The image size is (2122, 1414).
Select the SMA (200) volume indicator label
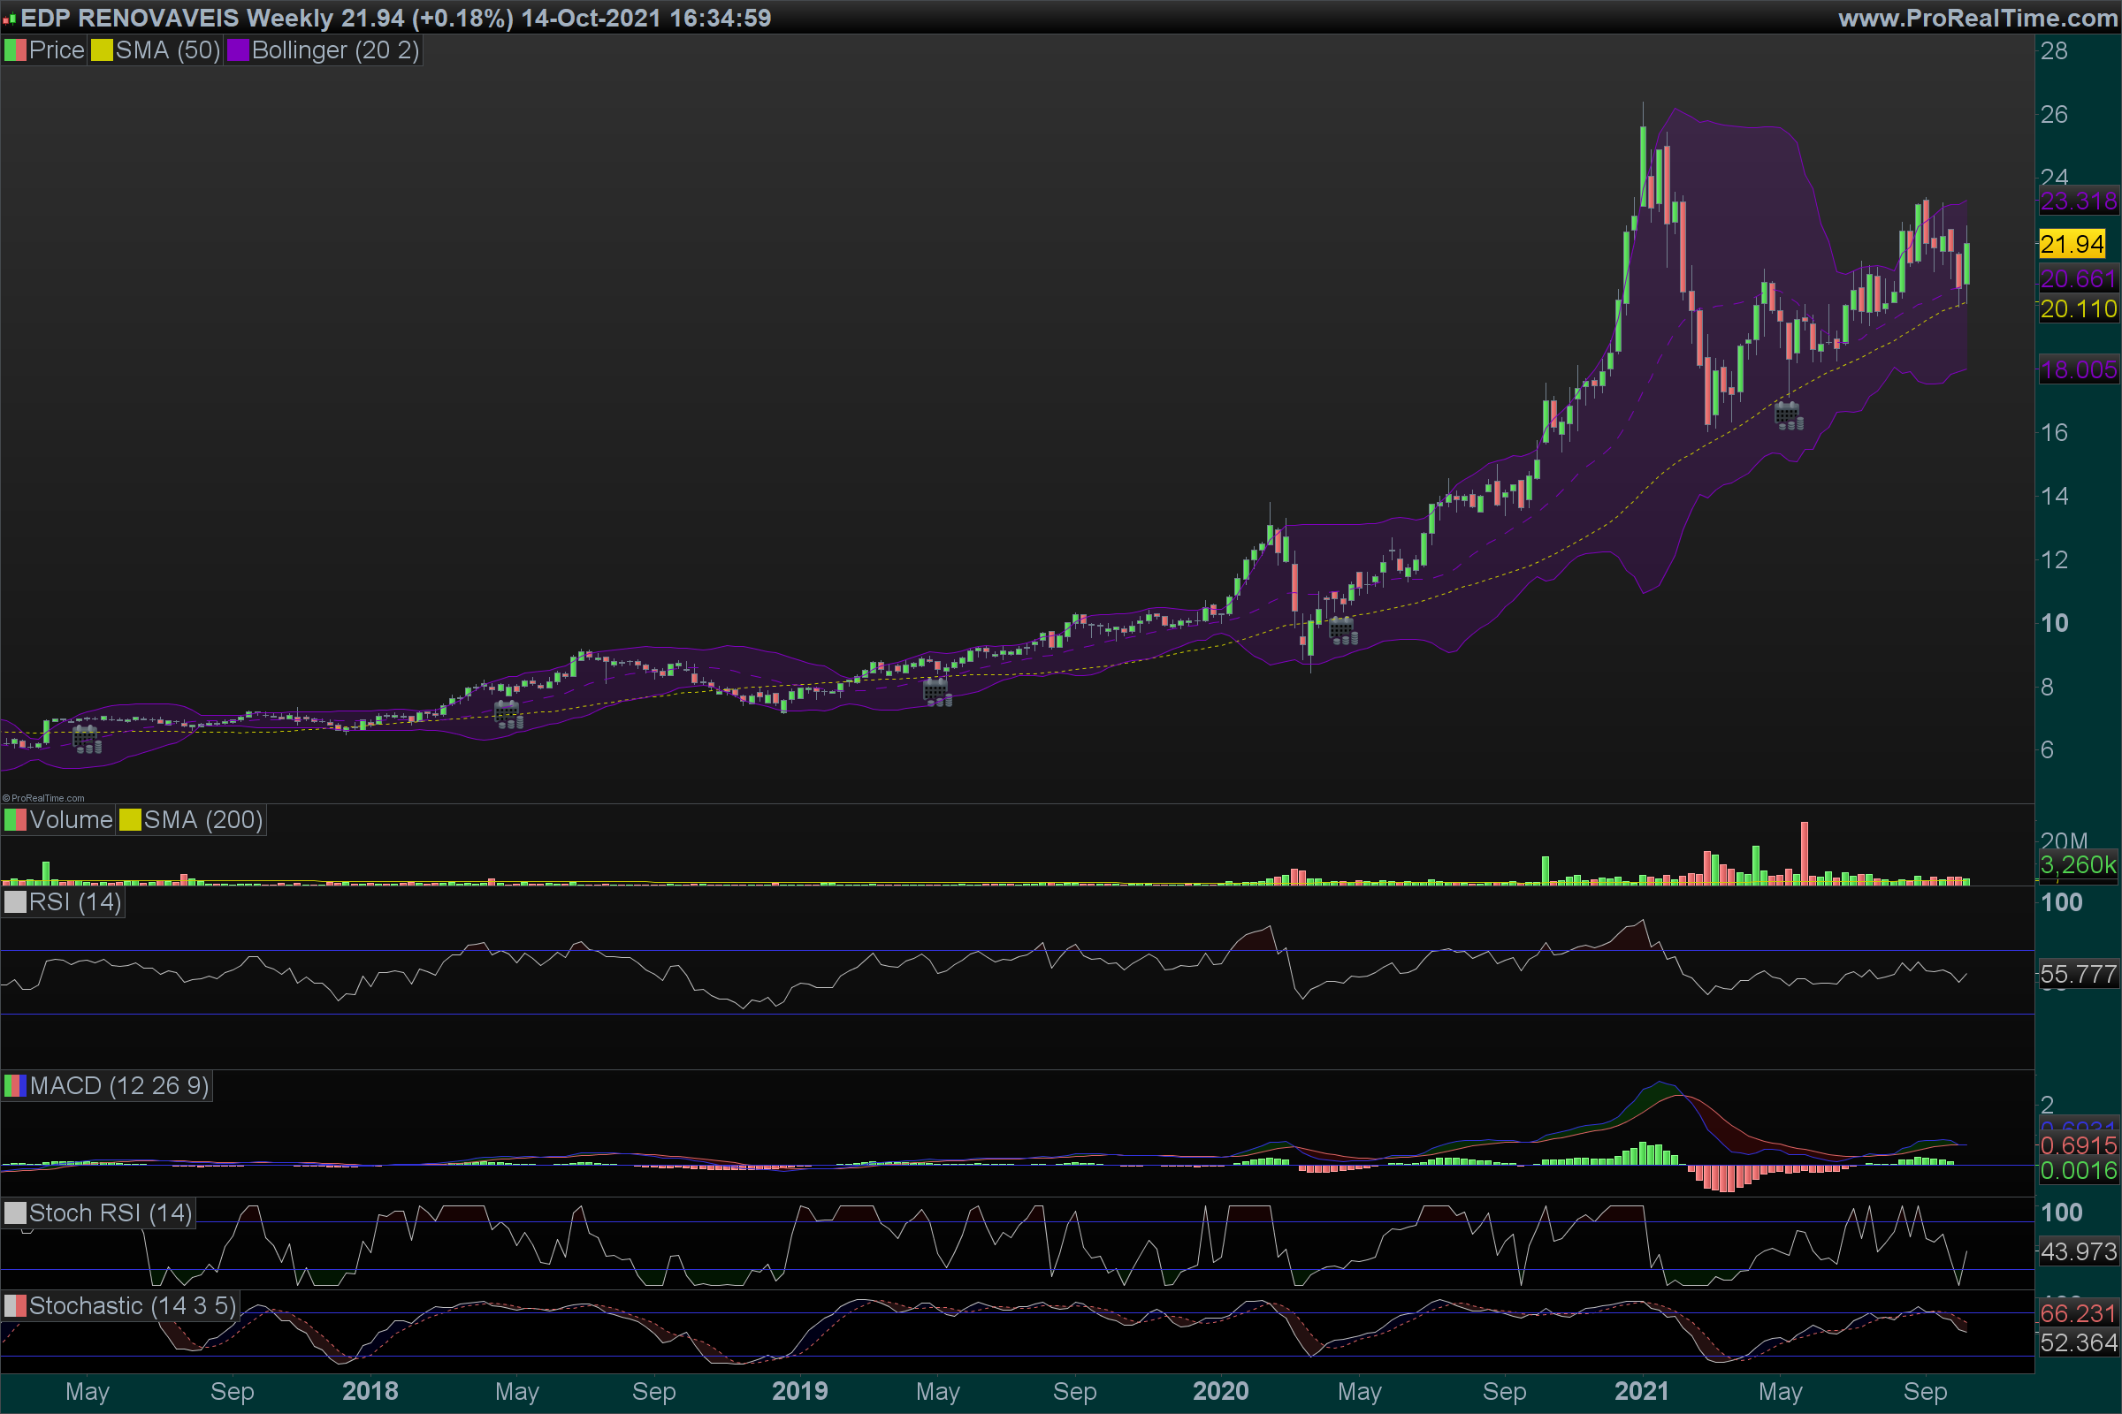(x=203, y=820)
